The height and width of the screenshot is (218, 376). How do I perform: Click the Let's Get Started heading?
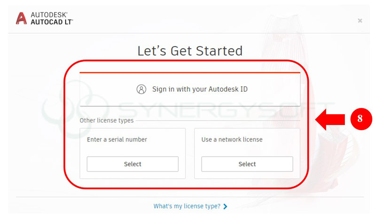(190, 51)
